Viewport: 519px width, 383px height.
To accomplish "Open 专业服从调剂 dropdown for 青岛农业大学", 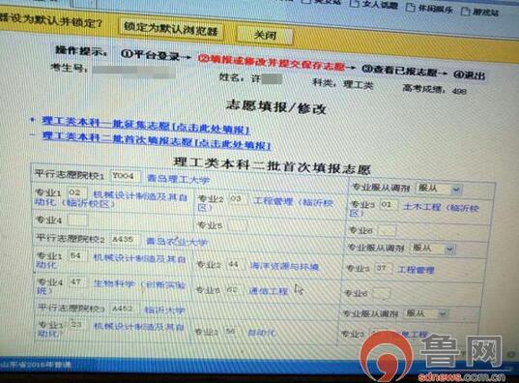I will click(433, 249).
